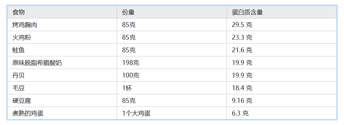Click the 1杯 portion cell
The height and width of the screenshot is (125, 344).
[172, 88]
